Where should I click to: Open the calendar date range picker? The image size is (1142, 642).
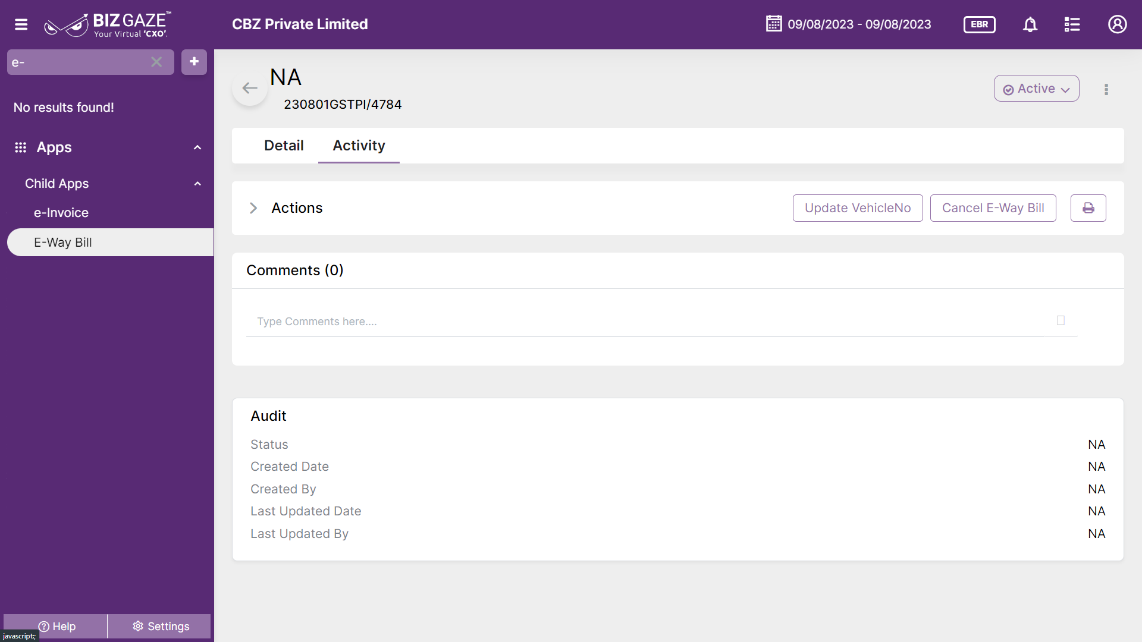point(774,24)
